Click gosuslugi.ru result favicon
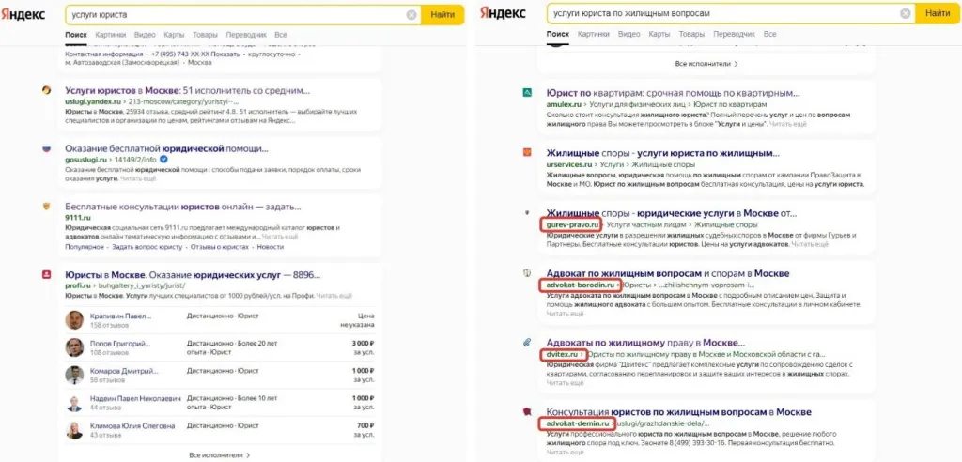 click(46, 149)
